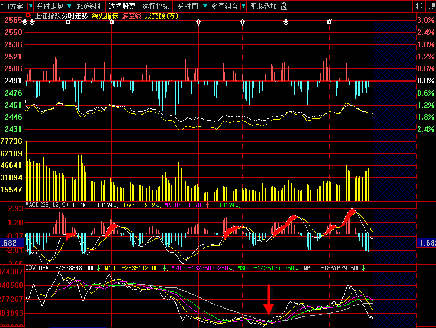Click the 62189 volume axis label
436x328 pixels.
(x=11, y=153)
